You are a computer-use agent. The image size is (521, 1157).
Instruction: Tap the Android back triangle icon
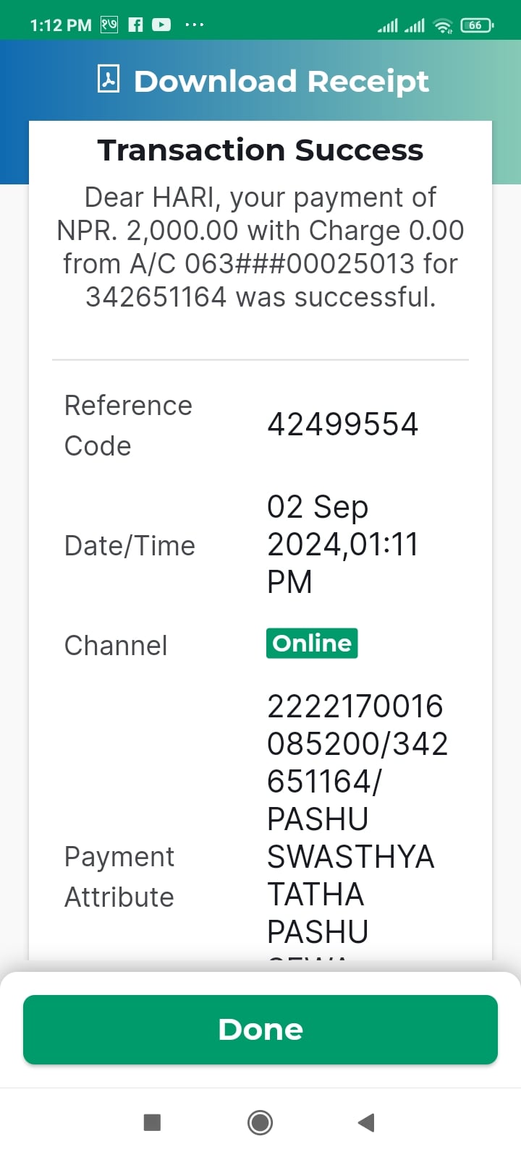tap(366, 1122)
